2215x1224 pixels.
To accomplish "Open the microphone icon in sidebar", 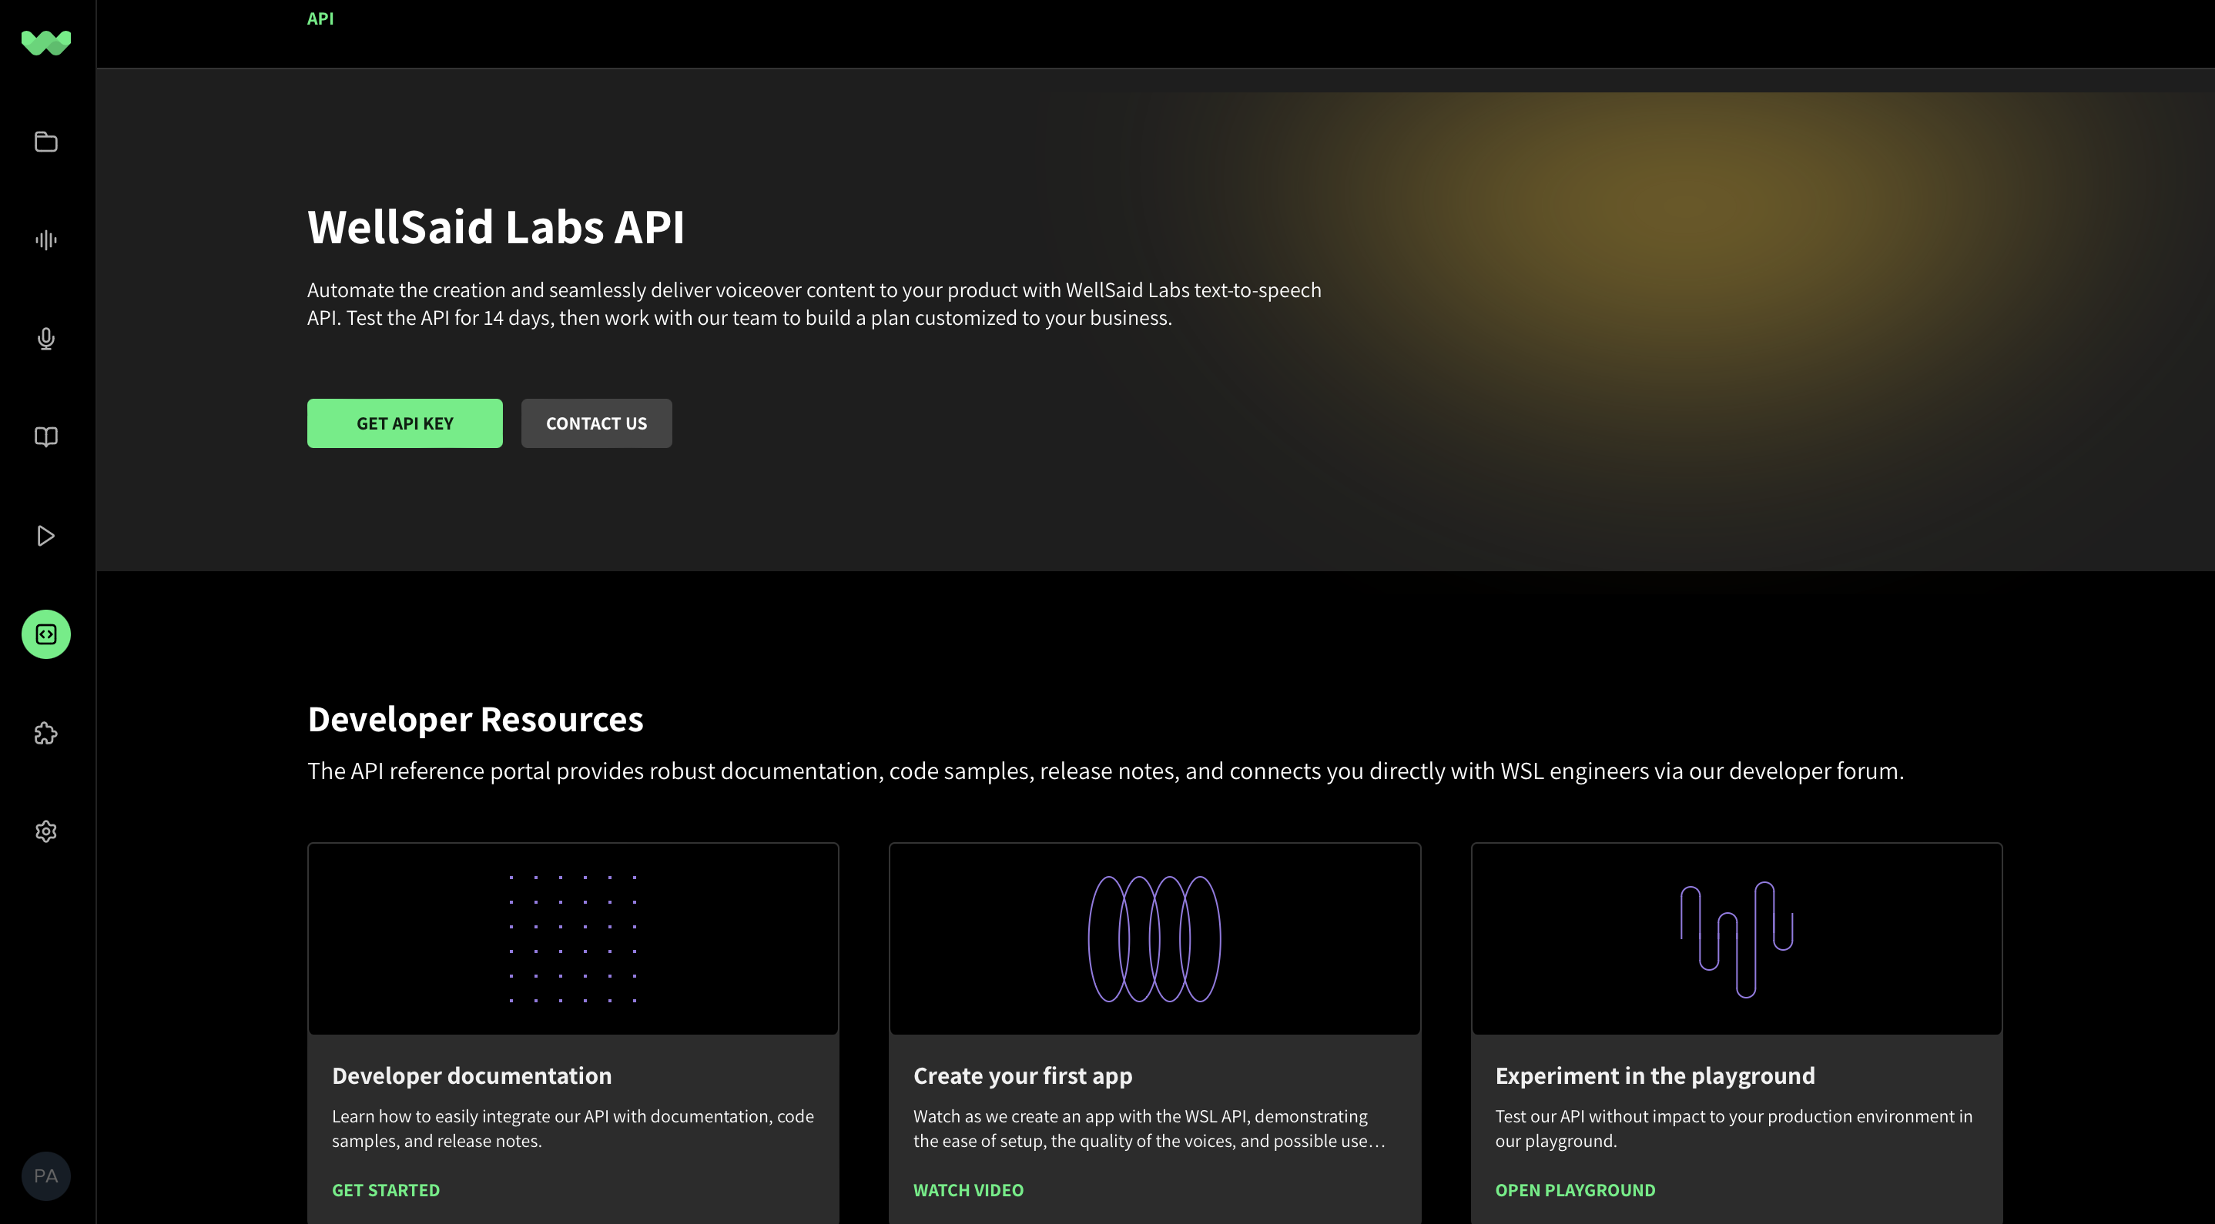I will 46,339.
